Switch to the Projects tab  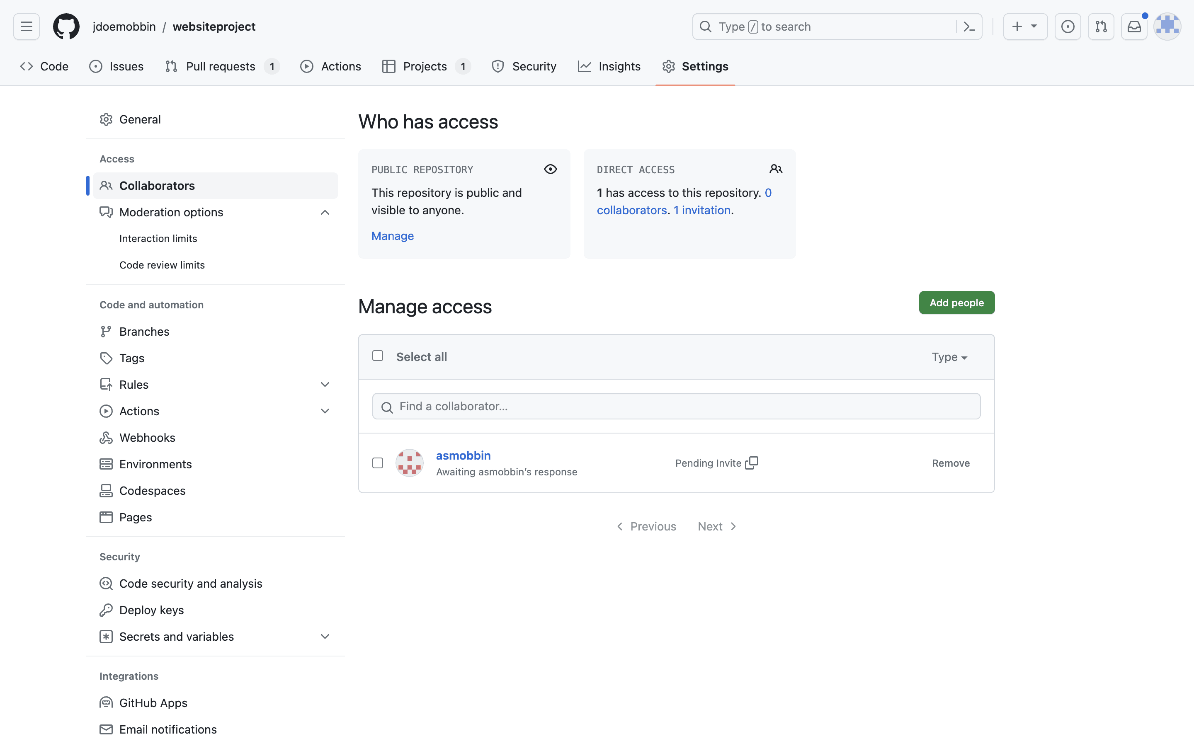coord(425,66)
